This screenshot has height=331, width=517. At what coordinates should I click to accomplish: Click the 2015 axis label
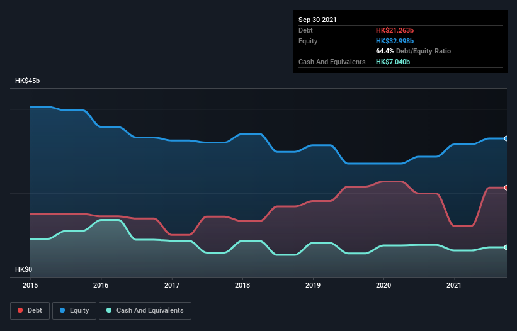[30, 285]
